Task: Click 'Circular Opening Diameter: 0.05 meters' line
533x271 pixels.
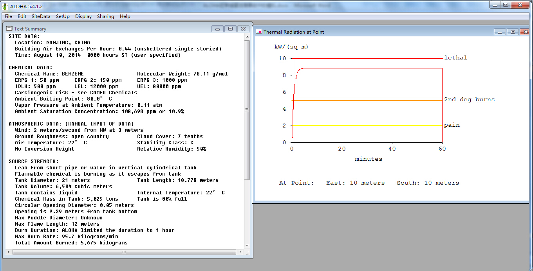Action: point(74,205)
